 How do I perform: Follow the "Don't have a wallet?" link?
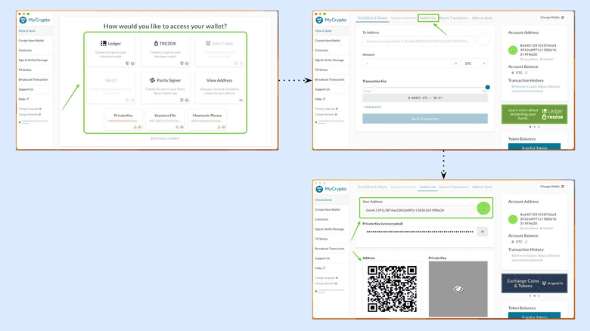coord(165,138)
